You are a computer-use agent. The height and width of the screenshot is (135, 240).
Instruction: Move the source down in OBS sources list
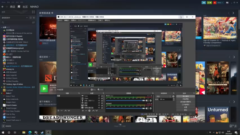97,110
